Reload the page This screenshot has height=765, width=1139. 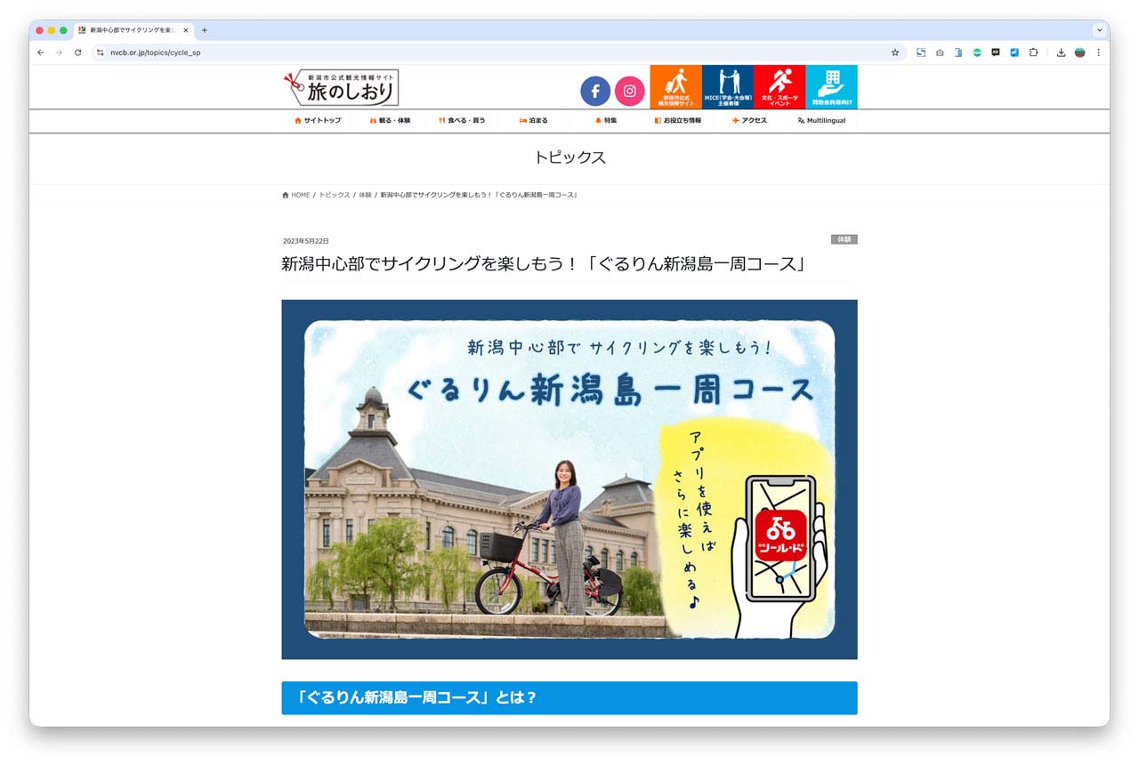coord(78,52)
